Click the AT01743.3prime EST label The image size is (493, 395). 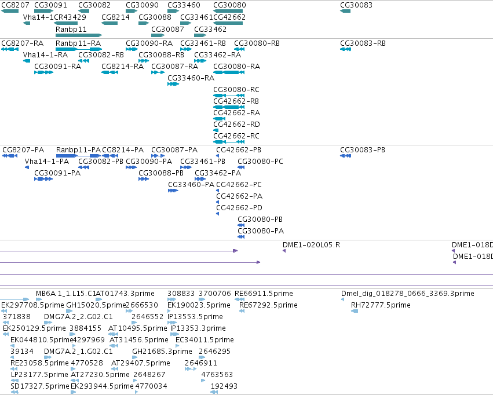coord(125,293)
